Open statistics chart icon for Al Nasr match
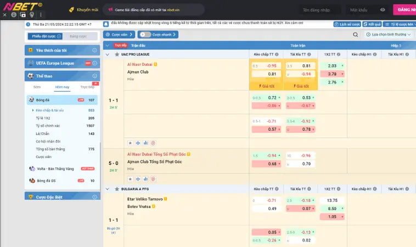This screenshot has width=416, height=247. pyautogui.click(x=145, y=142)
